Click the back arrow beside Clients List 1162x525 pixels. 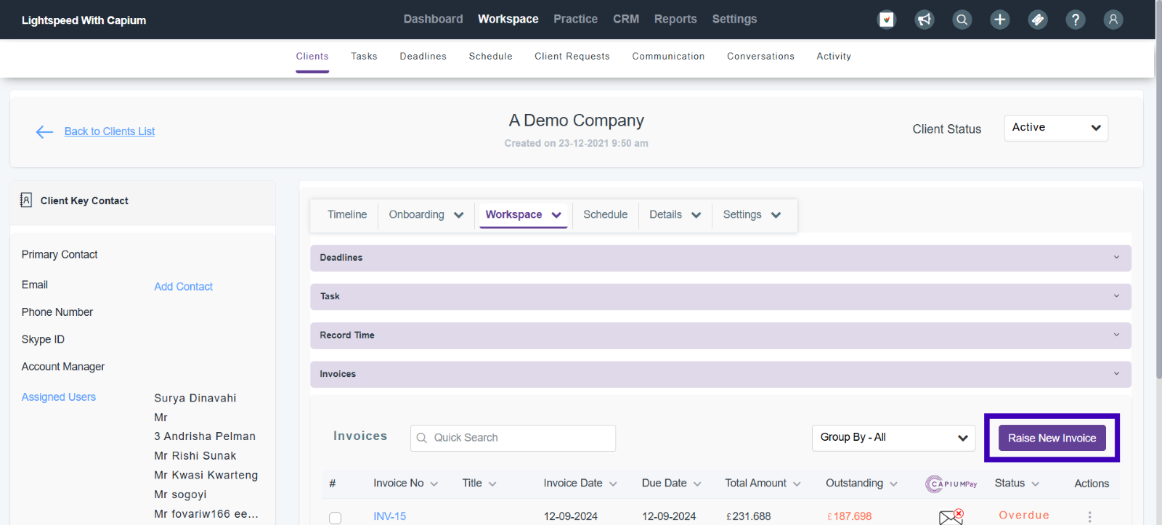(44, 131)
